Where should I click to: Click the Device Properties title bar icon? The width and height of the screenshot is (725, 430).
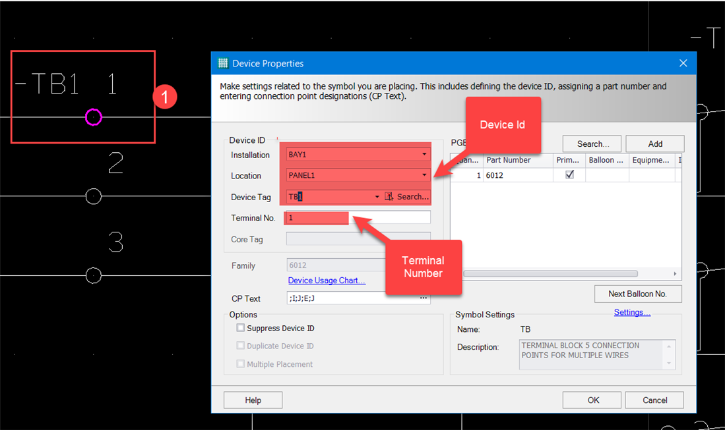222,63
